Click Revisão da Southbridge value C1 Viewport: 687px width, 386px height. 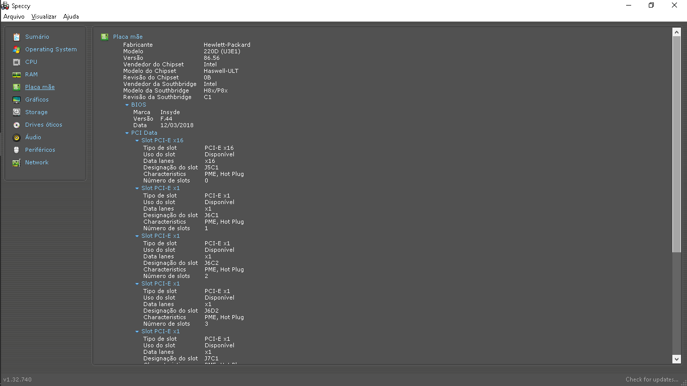208,97
